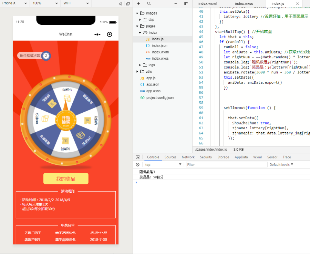Collapse the images folder
310x254 pixels.
[137, 13]
